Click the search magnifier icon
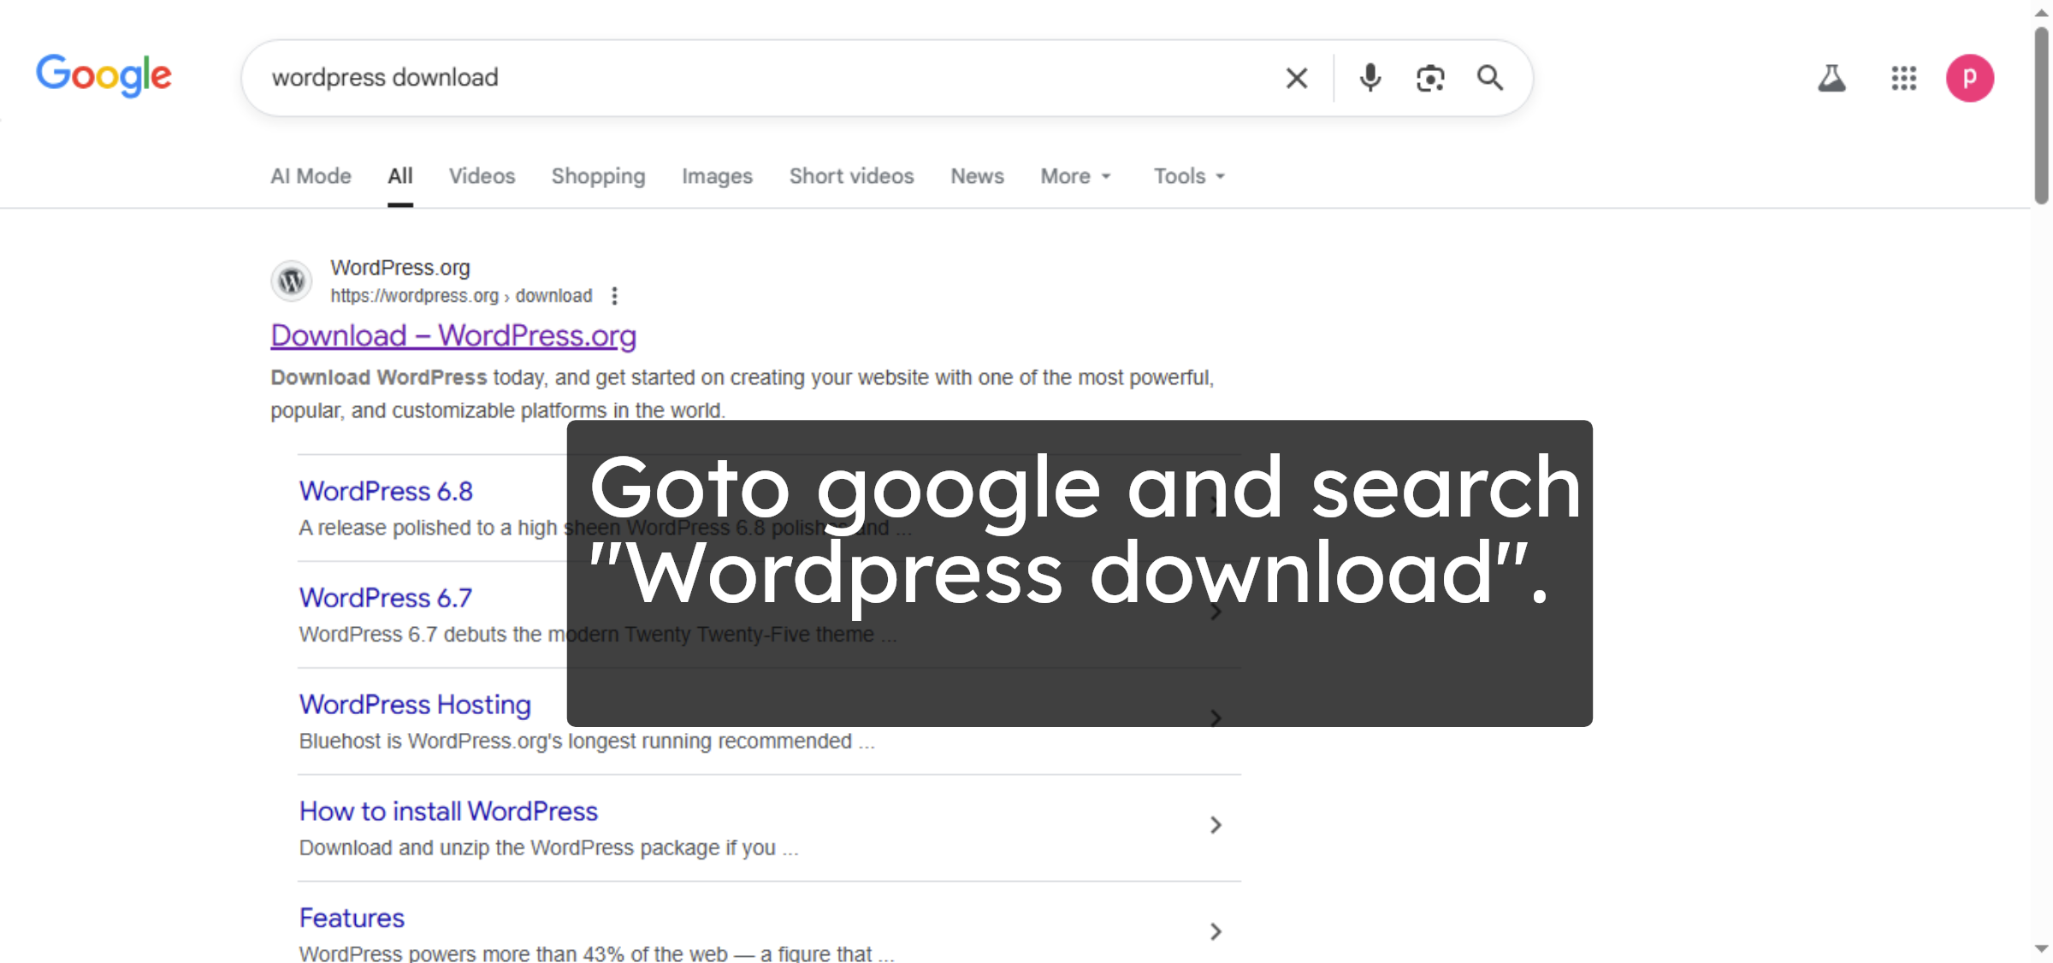This screenshot has height=963, width=2053. (x=1490, y=78)
